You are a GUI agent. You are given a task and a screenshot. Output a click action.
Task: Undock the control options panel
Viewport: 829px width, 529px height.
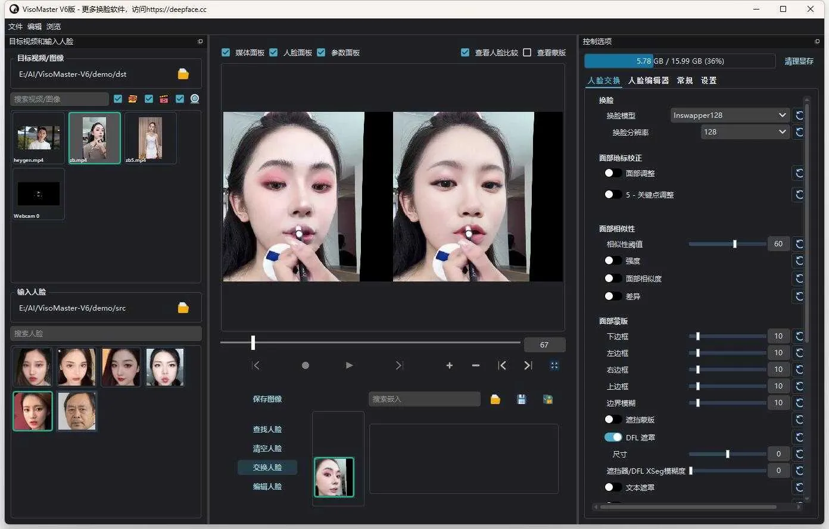click(817, 42)
